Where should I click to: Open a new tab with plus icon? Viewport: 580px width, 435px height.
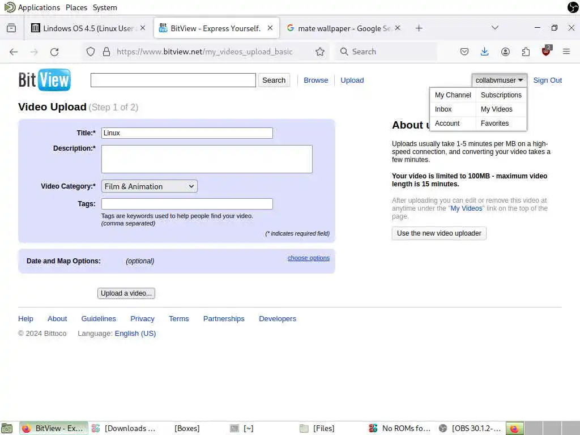419,28
